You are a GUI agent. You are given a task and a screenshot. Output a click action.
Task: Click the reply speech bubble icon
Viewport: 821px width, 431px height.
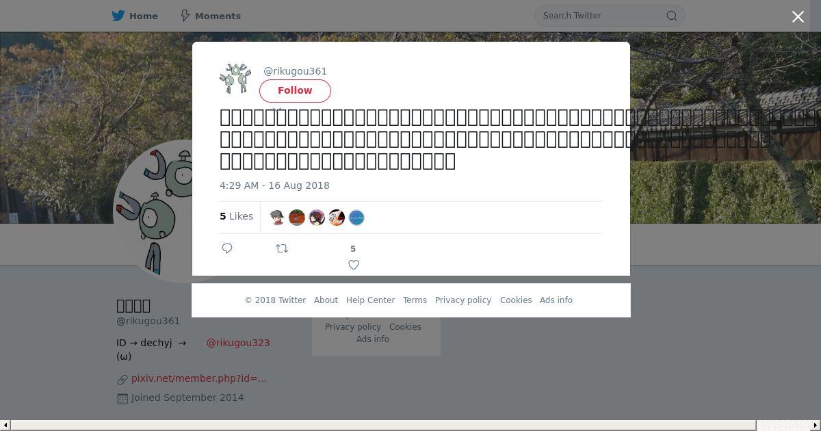227,248
